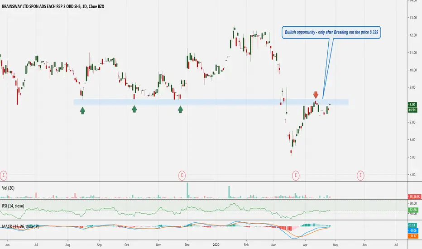Click the tallest volume bar in December
The image size is (422, 249).
(x=187, y=191)
